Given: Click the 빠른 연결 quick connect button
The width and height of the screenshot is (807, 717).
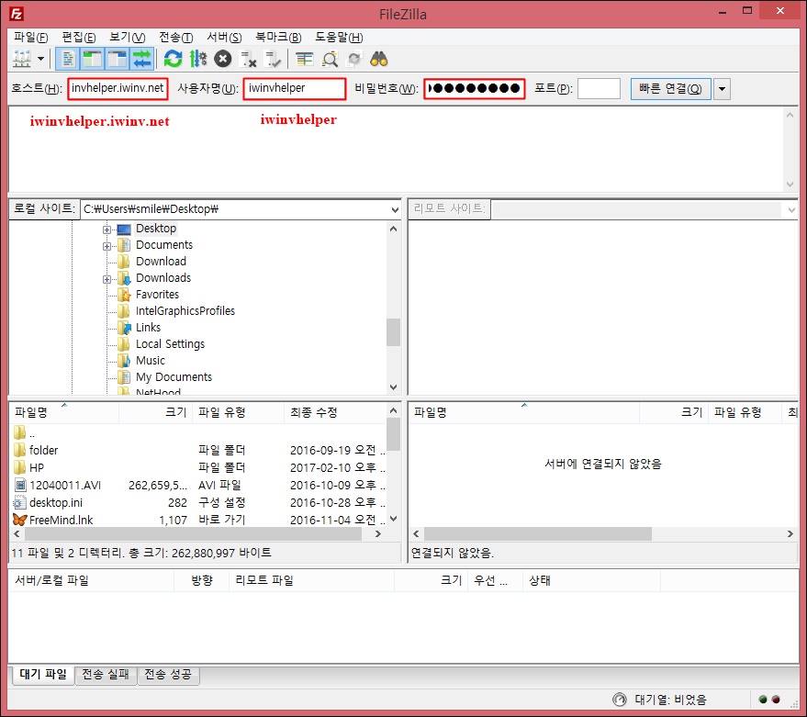Looking at the screenshot, I should click(670, 88).
